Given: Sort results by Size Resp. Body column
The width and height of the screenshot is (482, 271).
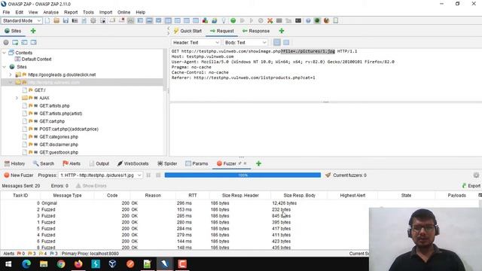Looking at the screenshot, I should pos(300,196).
